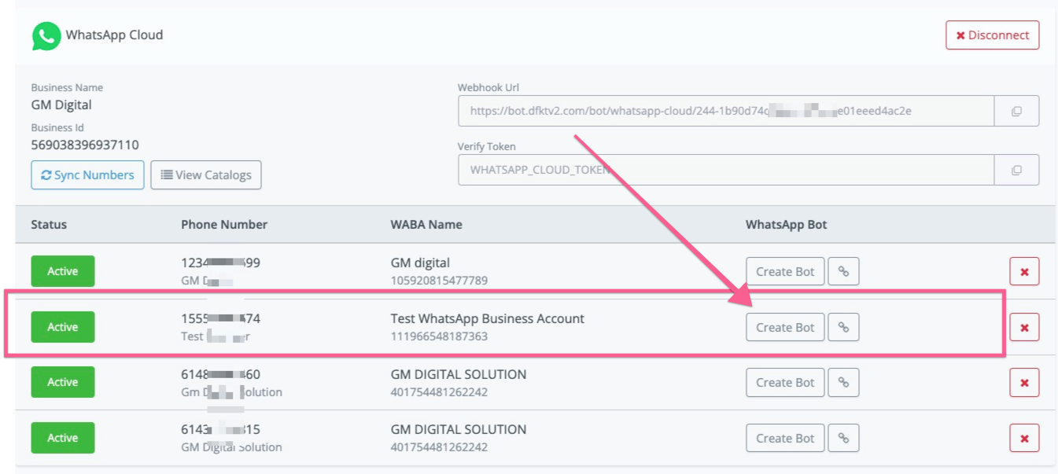
Task: Focus the Verify Token field
Action: coord(726,170)
